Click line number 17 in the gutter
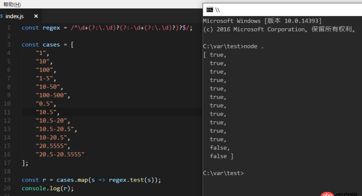The height and width of the screenshot is (196, 362). point(7,163)
